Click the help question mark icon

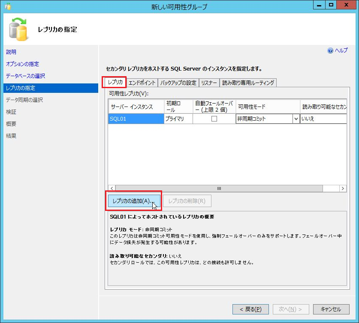(x=330, y=50)
